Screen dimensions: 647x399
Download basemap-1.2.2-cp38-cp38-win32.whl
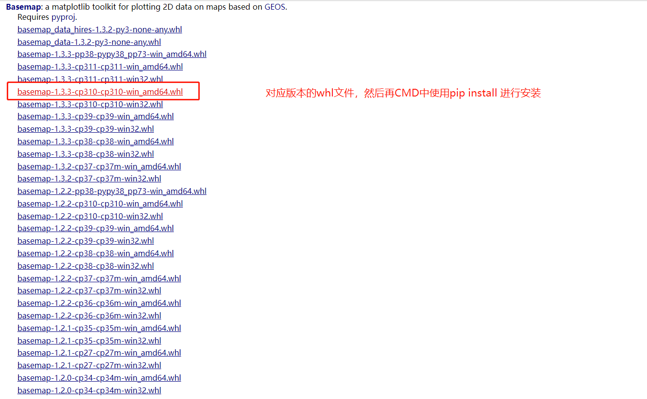(x=86, y=266)
